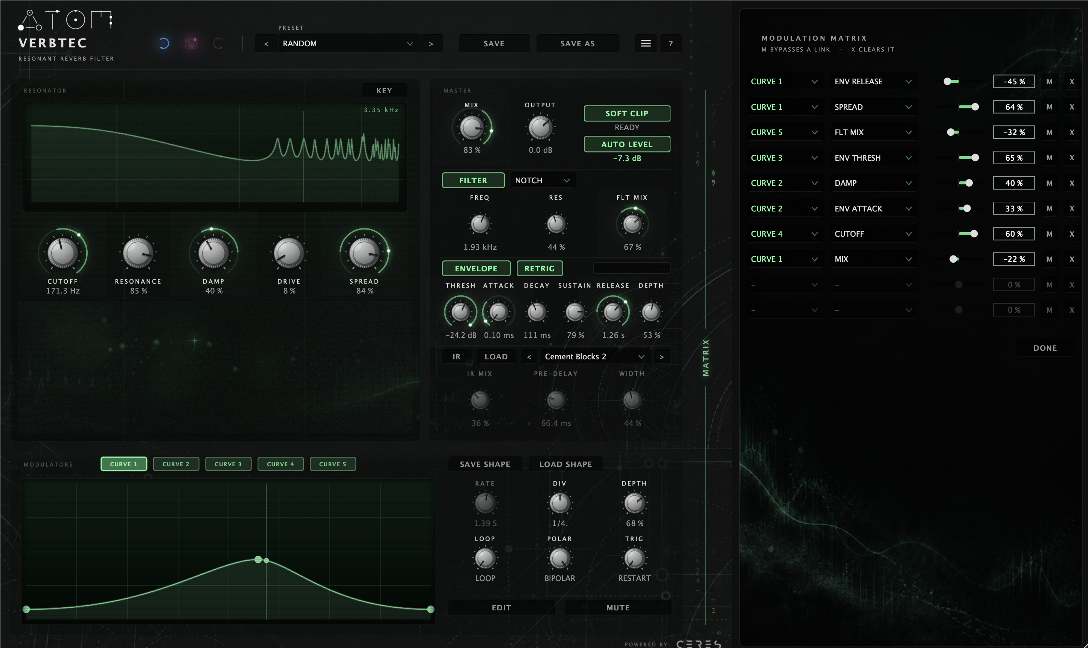Click the 64 % SPREAD amount field
Viewport: 1088px width, 648px height.
(x=1013, y=107)
